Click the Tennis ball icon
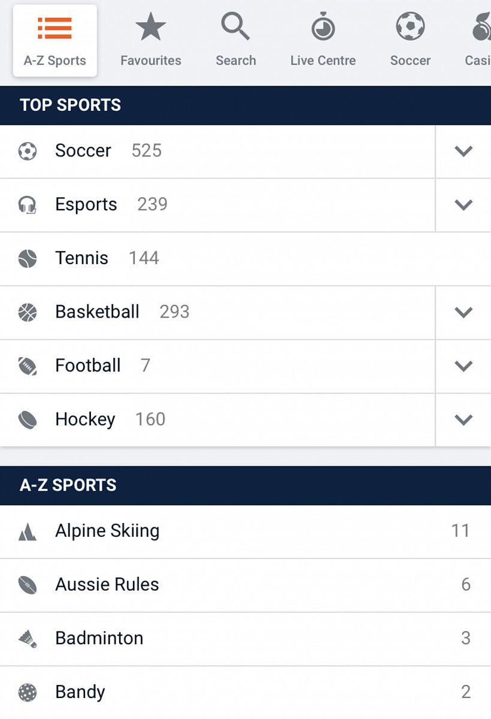 (28, 259)
